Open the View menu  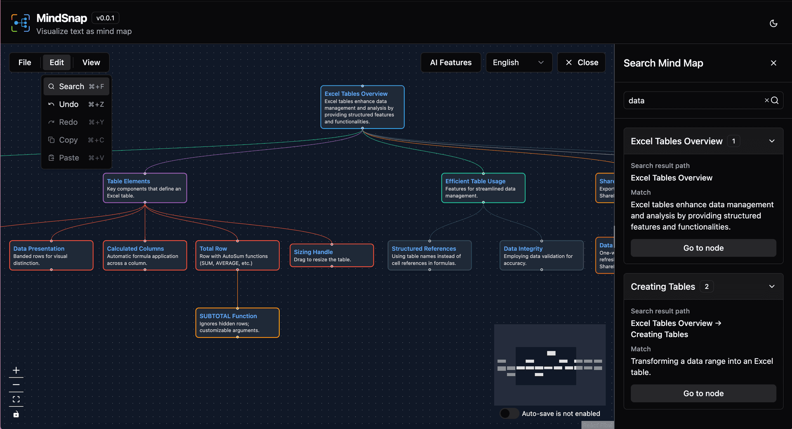coord(91,63)
